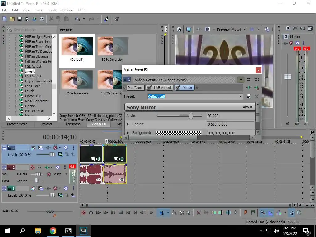Save the project with the floppy icon
This screenshot has width=316, height=237.
tap(19, 19)
